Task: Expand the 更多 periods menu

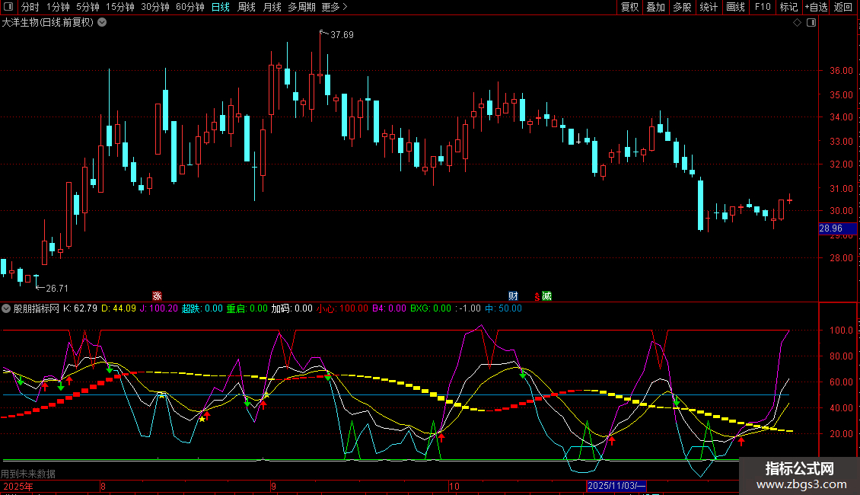Action: pyautogui.click(x=334, y=8)
